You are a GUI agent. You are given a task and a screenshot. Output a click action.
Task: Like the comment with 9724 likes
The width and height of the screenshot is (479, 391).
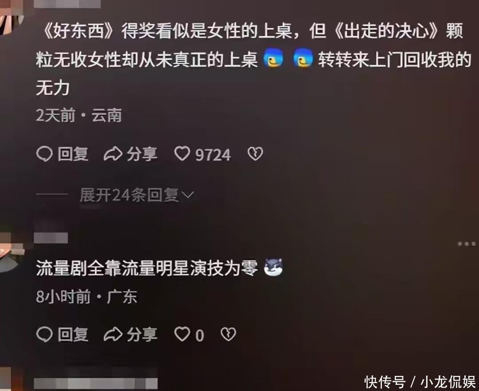pyautogui.click(x=182, y=153)
